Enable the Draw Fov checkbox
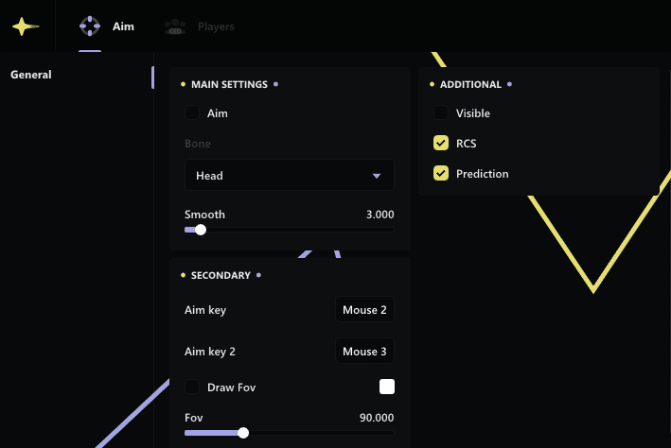 tap(192, 387)
